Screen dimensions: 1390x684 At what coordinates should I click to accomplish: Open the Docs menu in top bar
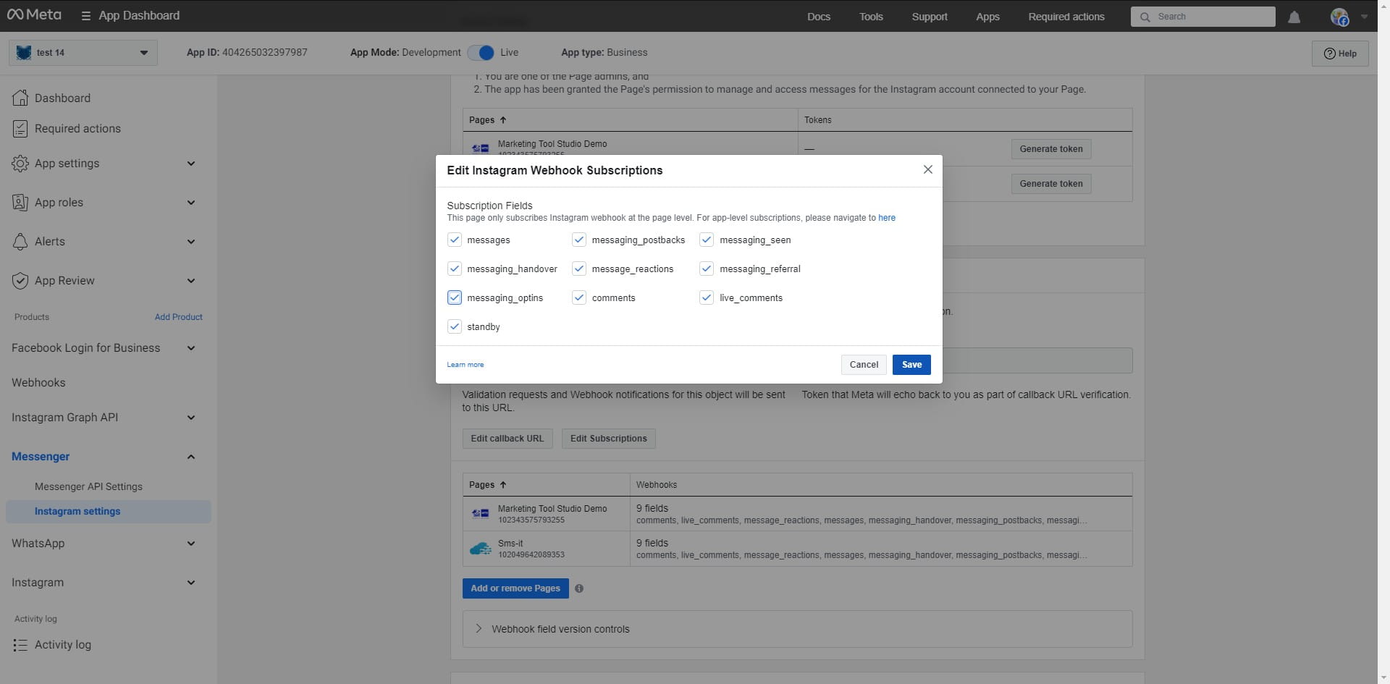[818, 17]
